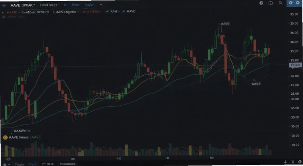The height and width of the screenshot is (166, 303).
Task: Click the gold coin icon beside AAVE hense
Action: (x=5, y=137)
